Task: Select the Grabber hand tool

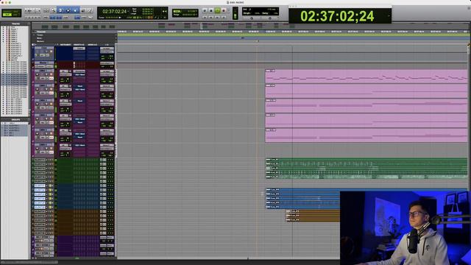Action: click(x=75, y=10)
